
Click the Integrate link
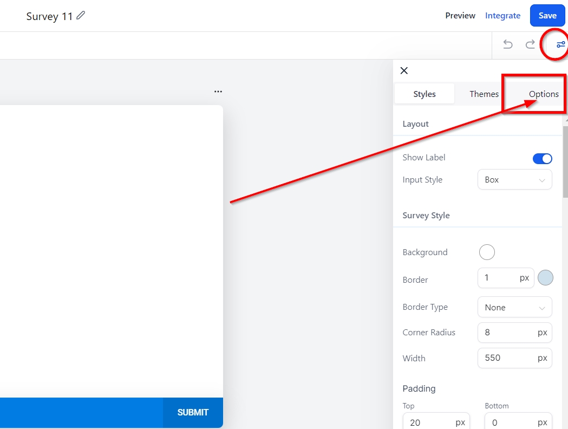502,16
